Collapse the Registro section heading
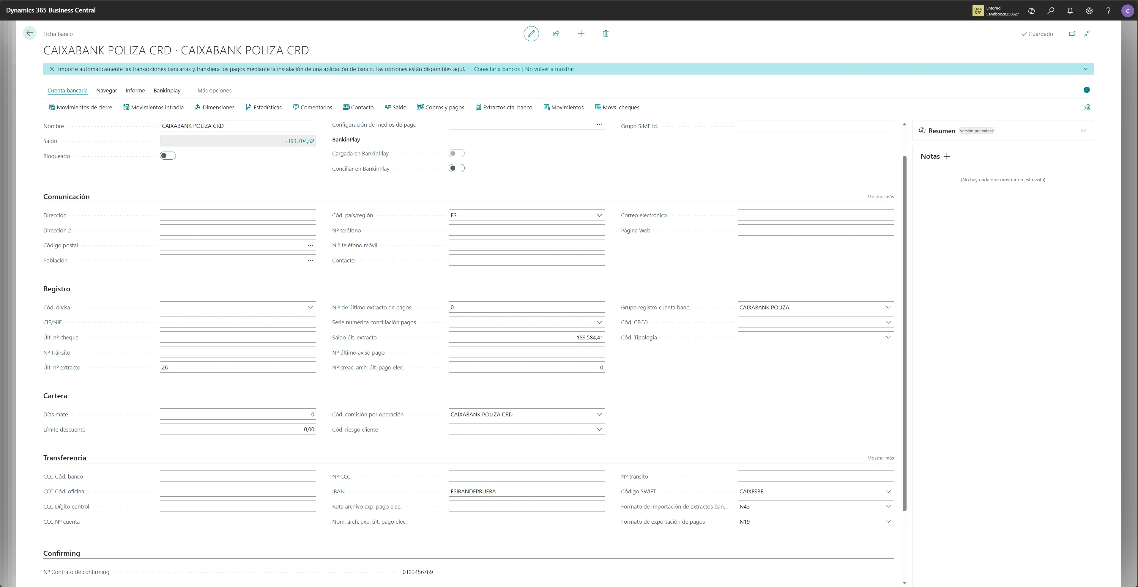This screenshot has width=1138, height=587. 56,289
